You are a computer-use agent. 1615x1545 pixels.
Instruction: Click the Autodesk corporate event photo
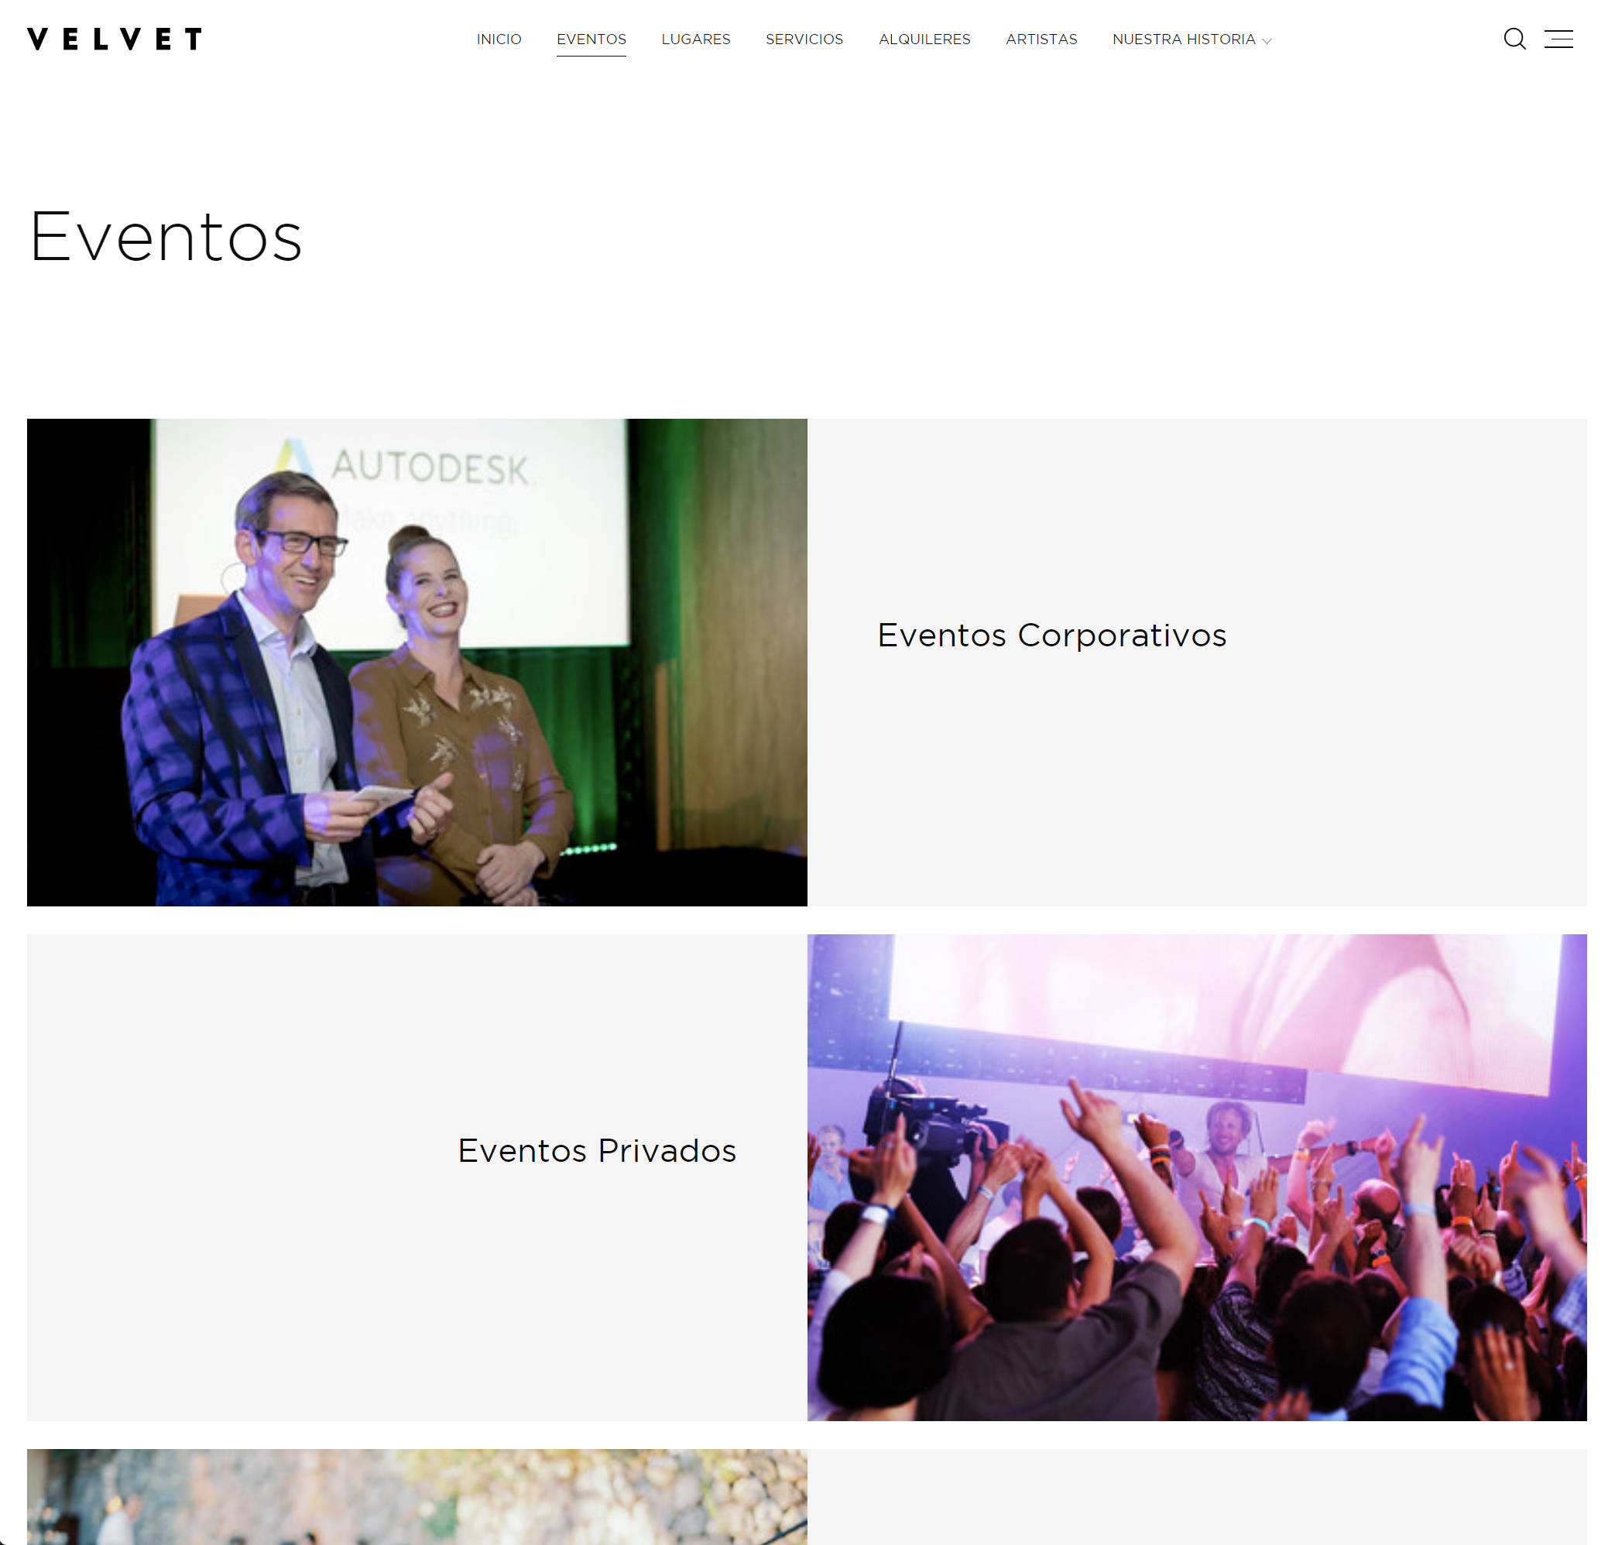(x=417, y=662)
